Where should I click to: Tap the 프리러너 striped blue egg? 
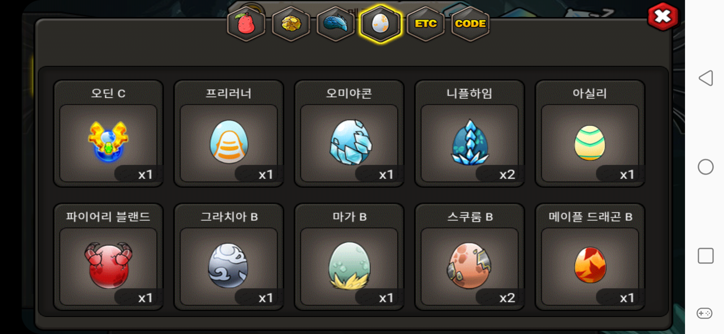229,134
